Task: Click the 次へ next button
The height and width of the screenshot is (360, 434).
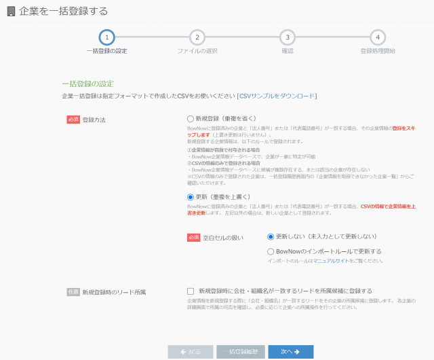Action: 291,352
